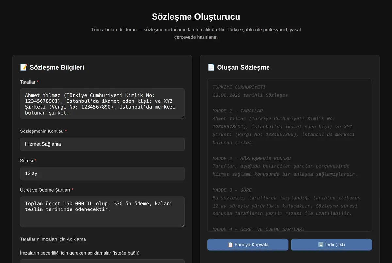Click the İndir (.txt) button

(332, 245)
